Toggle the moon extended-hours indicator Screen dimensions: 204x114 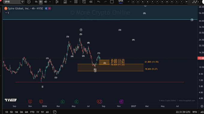[46, 9]
